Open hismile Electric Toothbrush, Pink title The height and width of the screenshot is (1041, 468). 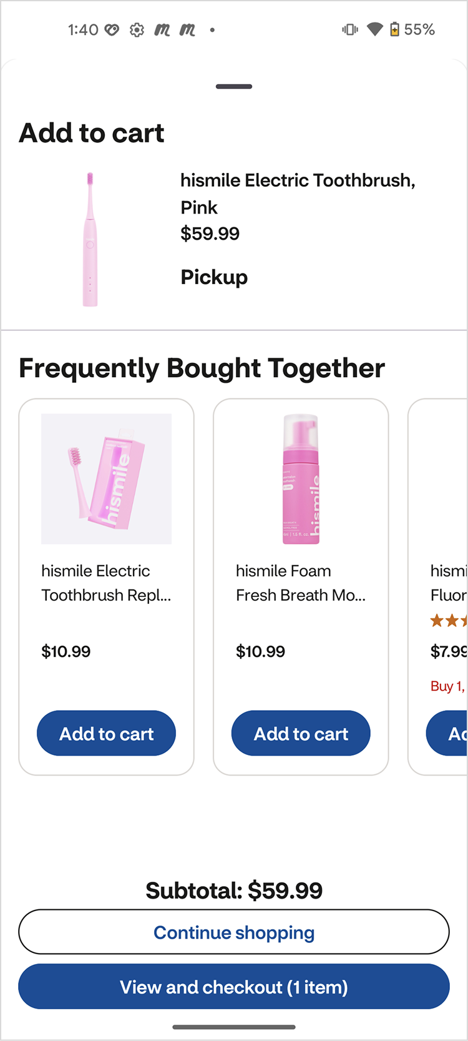click(298, 193)
